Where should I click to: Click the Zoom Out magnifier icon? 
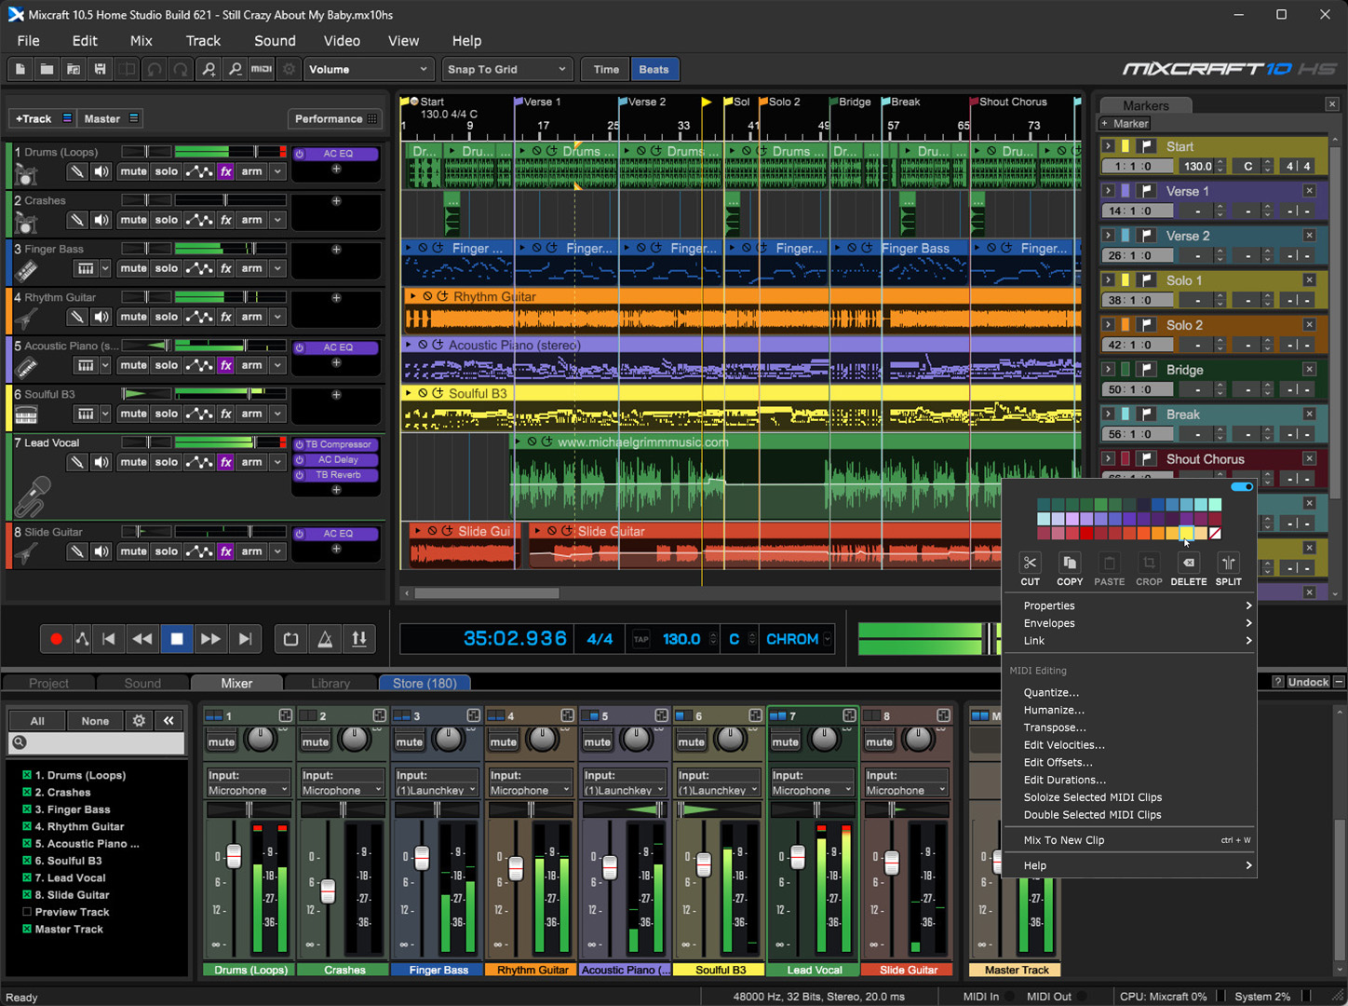[236, 69]
